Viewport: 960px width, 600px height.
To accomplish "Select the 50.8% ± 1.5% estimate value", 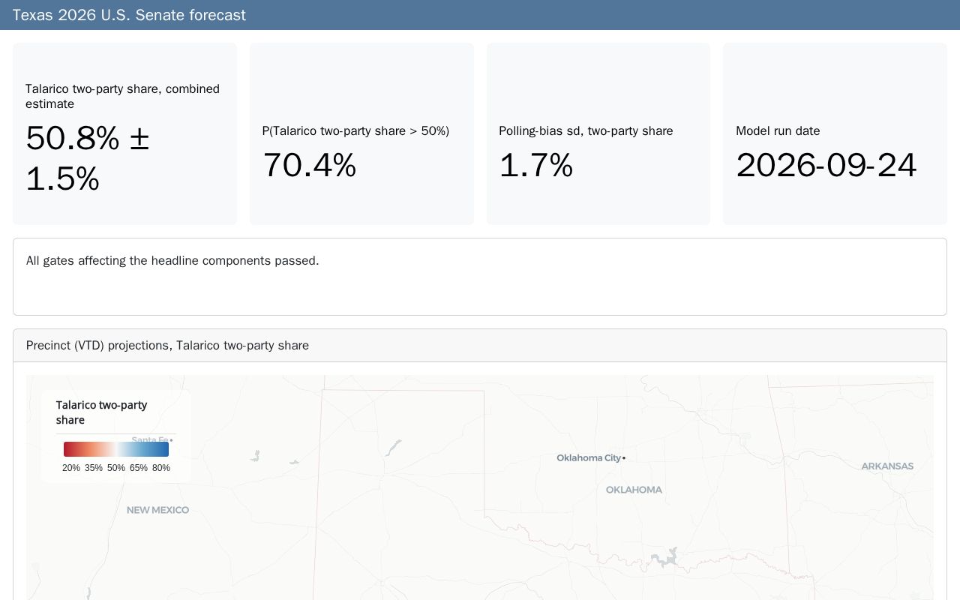I will click(x=87, y=158).
